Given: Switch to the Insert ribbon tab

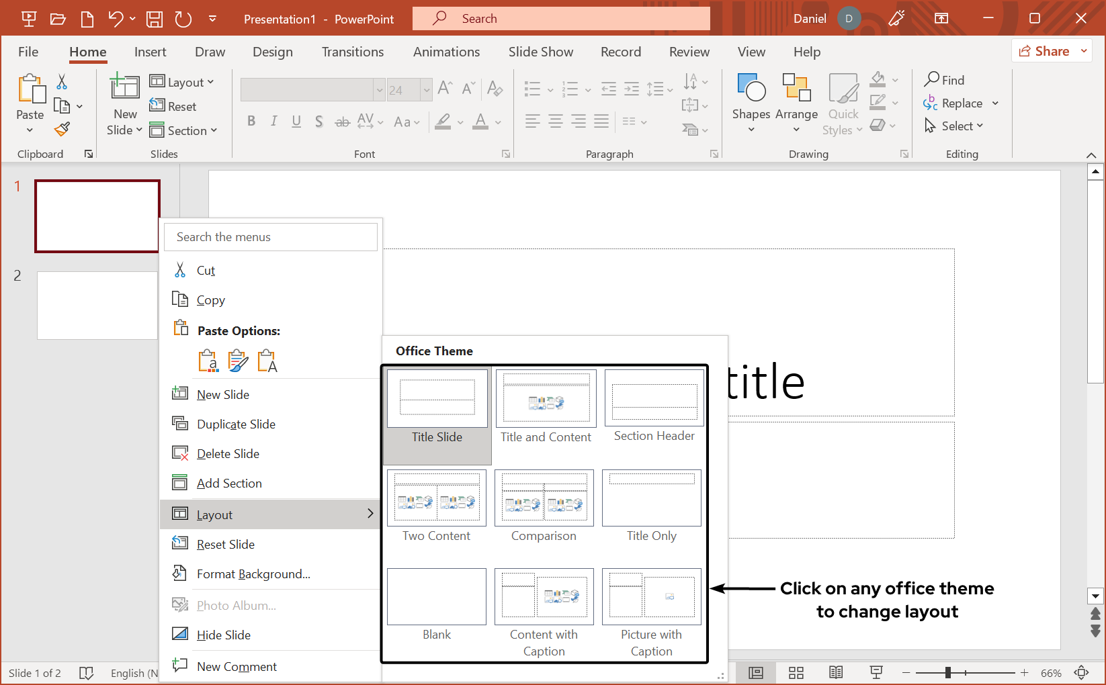Looking at the screenshot, I should (150, 51).
